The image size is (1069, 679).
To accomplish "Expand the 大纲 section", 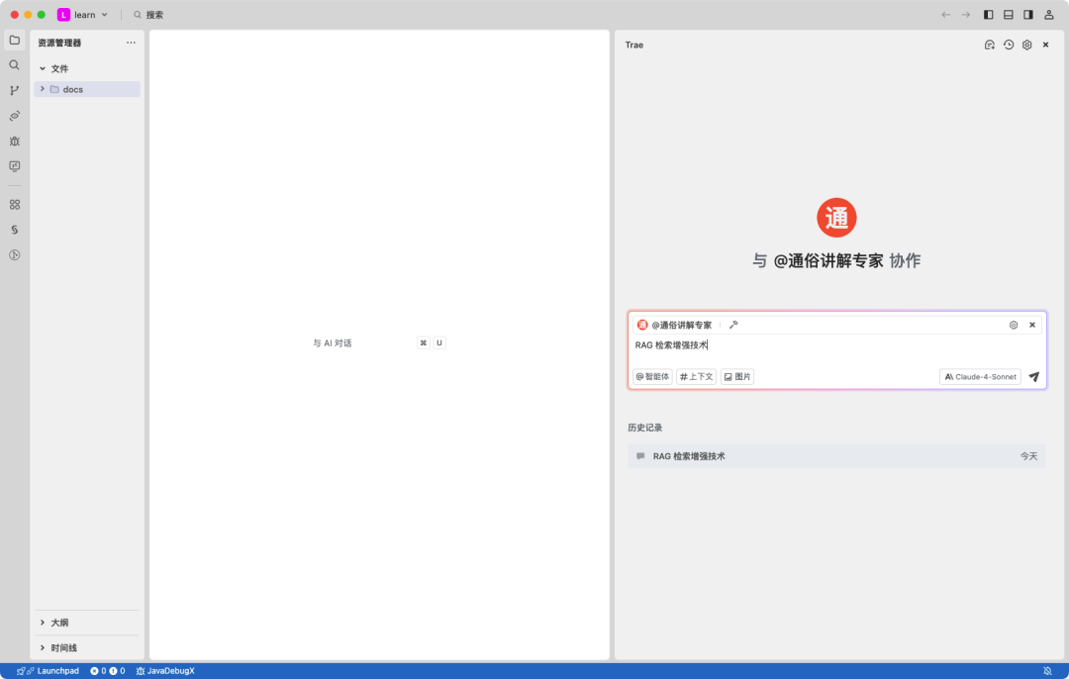I will point(54,623).
